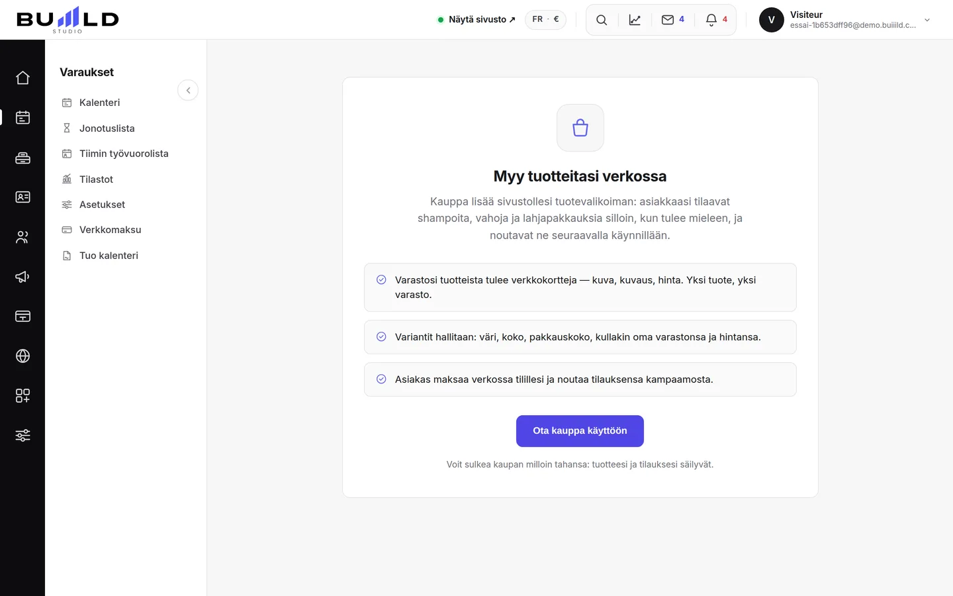Select the calendar bookings rail icon
This screenshot has width=953, height=596.
(x=23, y=118)
